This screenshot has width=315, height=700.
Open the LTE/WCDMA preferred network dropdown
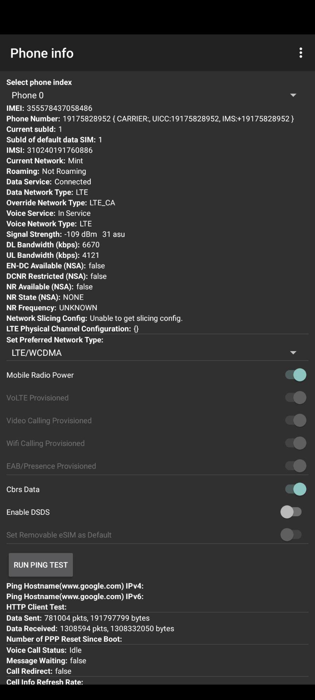153,353
